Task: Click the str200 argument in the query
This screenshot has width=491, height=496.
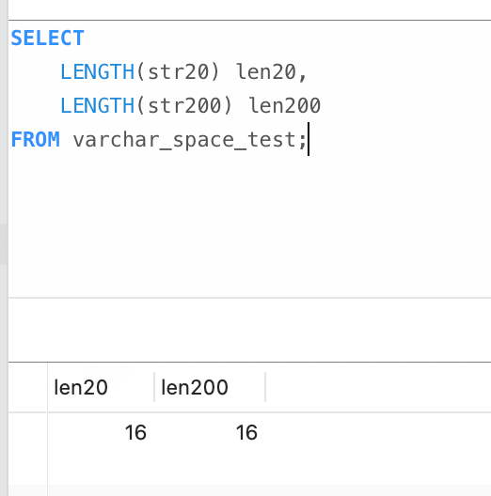Action: (184, 105)
